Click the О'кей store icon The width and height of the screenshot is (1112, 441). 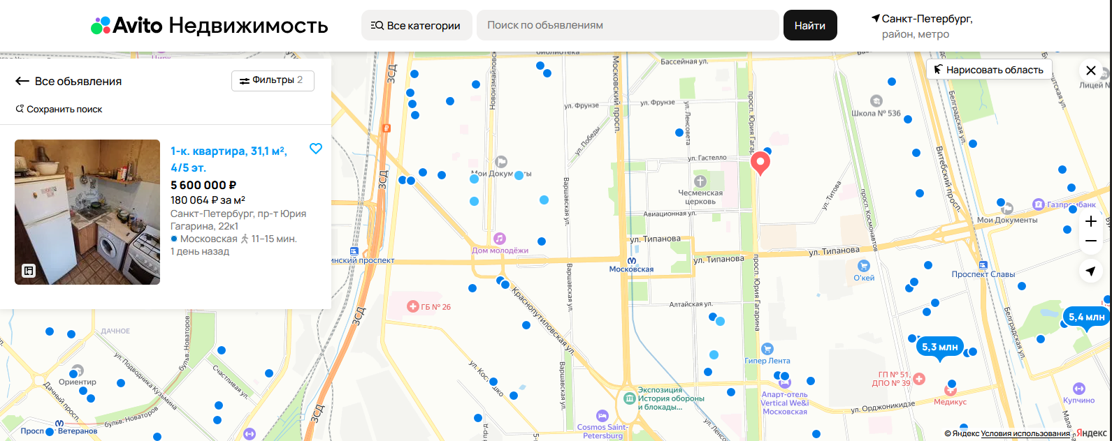point(864,266)
